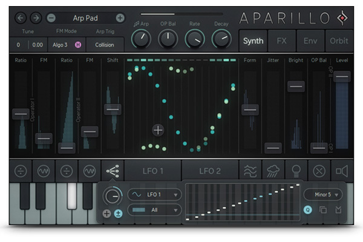363x242 pixels.
Task: Click the round plus crosshair in the voice display
Action: pyautogui.click(x=158, y=130)
